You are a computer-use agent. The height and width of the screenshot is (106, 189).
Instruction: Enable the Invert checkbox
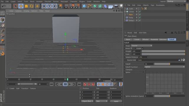[131, 48]
